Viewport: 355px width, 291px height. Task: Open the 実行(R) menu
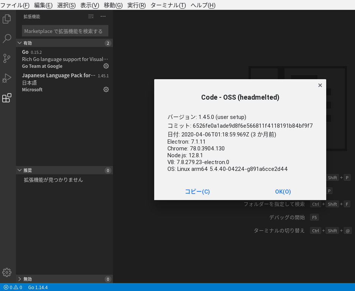coord(136,5)
